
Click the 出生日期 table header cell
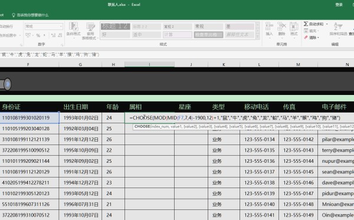(80, 107)
